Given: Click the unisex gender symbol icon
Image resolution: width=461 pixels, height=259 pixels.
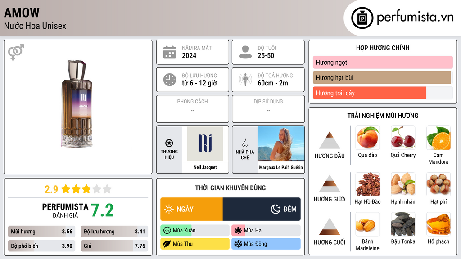Looking at the screenshot, I should (x=16, y=52).
